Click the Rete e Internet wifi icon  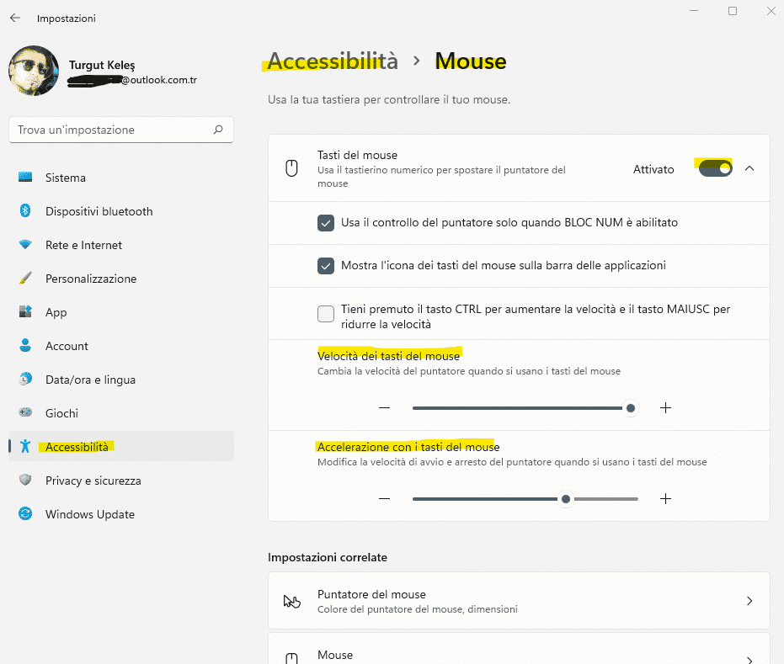pos(25,245)
